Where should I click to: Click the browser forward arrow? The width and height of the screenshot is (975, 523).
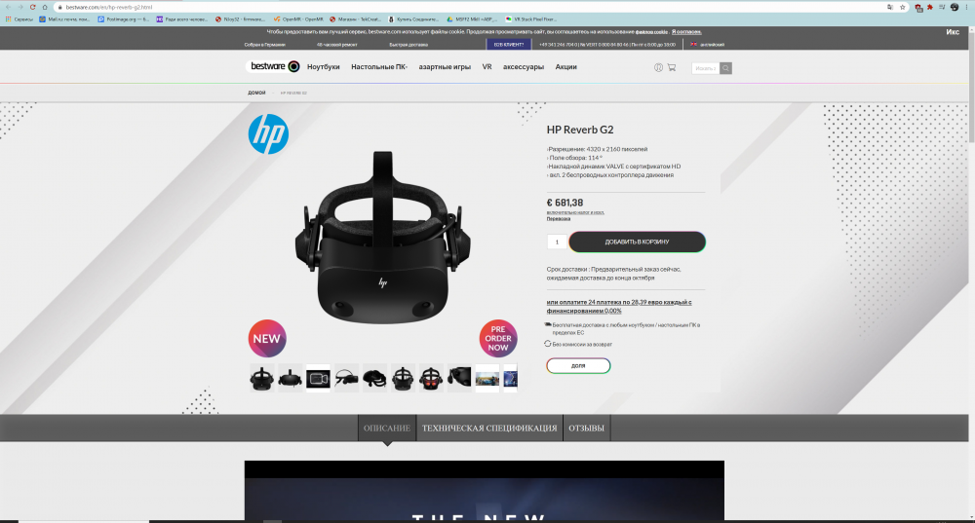tap(20, 7)
